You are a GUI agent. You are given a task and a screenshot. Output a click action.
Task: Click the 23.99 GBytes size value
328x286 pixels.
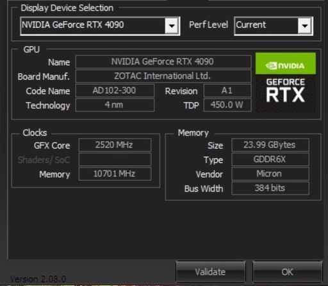click(x=270, y=145)
